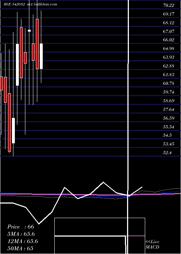Click the 12MA : 65.6 readout
Image resolution: width=181 pixels, height=254 pixels.
(23, 241)
